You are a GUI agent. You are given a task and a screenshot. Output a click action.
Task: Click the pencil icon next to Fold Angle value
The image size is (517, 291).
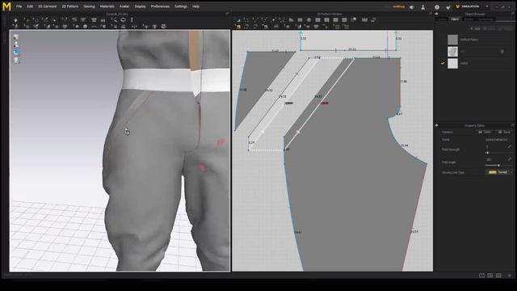[510, 159]
